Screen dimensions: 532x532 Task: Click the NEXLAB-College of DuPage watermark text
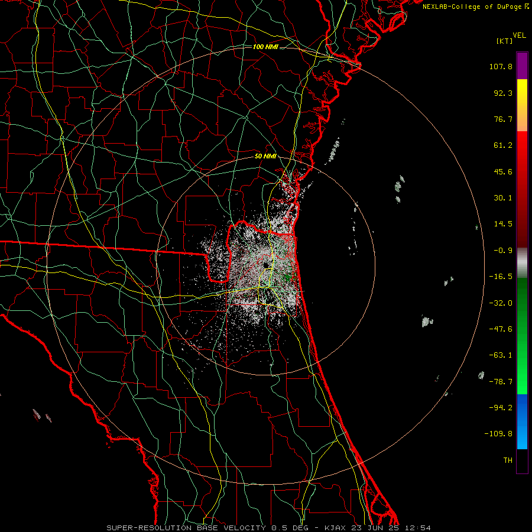point(476,7)
